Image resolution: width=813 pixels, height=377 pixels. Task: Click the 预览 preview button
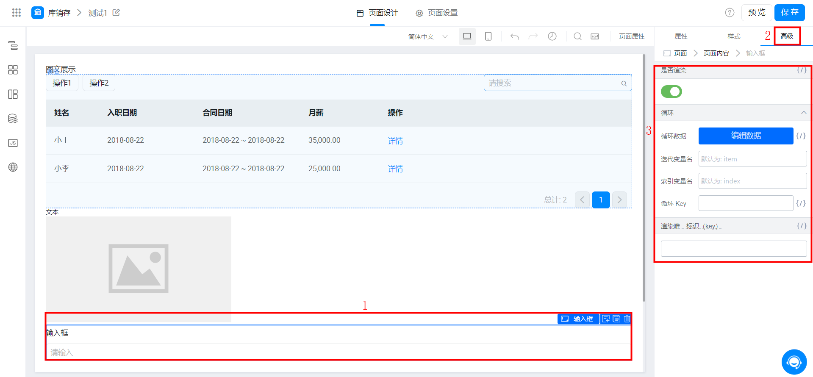(756, 13)
